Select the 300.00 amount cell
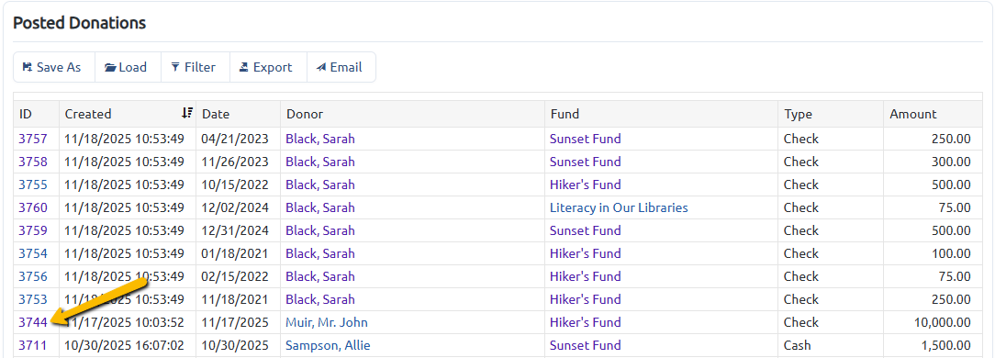The width and height of the screenshot is (995, 358). point(933,162)
